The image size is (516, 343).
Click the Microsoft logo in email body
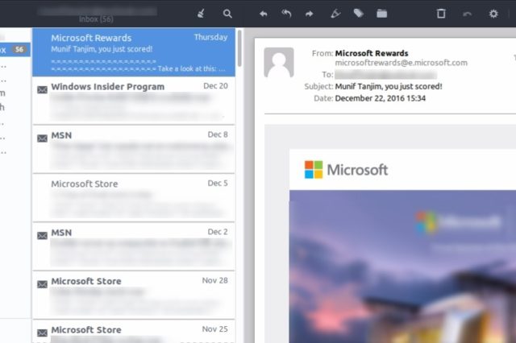click(346, 170)
